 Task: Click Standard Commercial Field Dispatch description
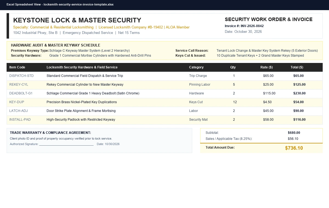85,76
